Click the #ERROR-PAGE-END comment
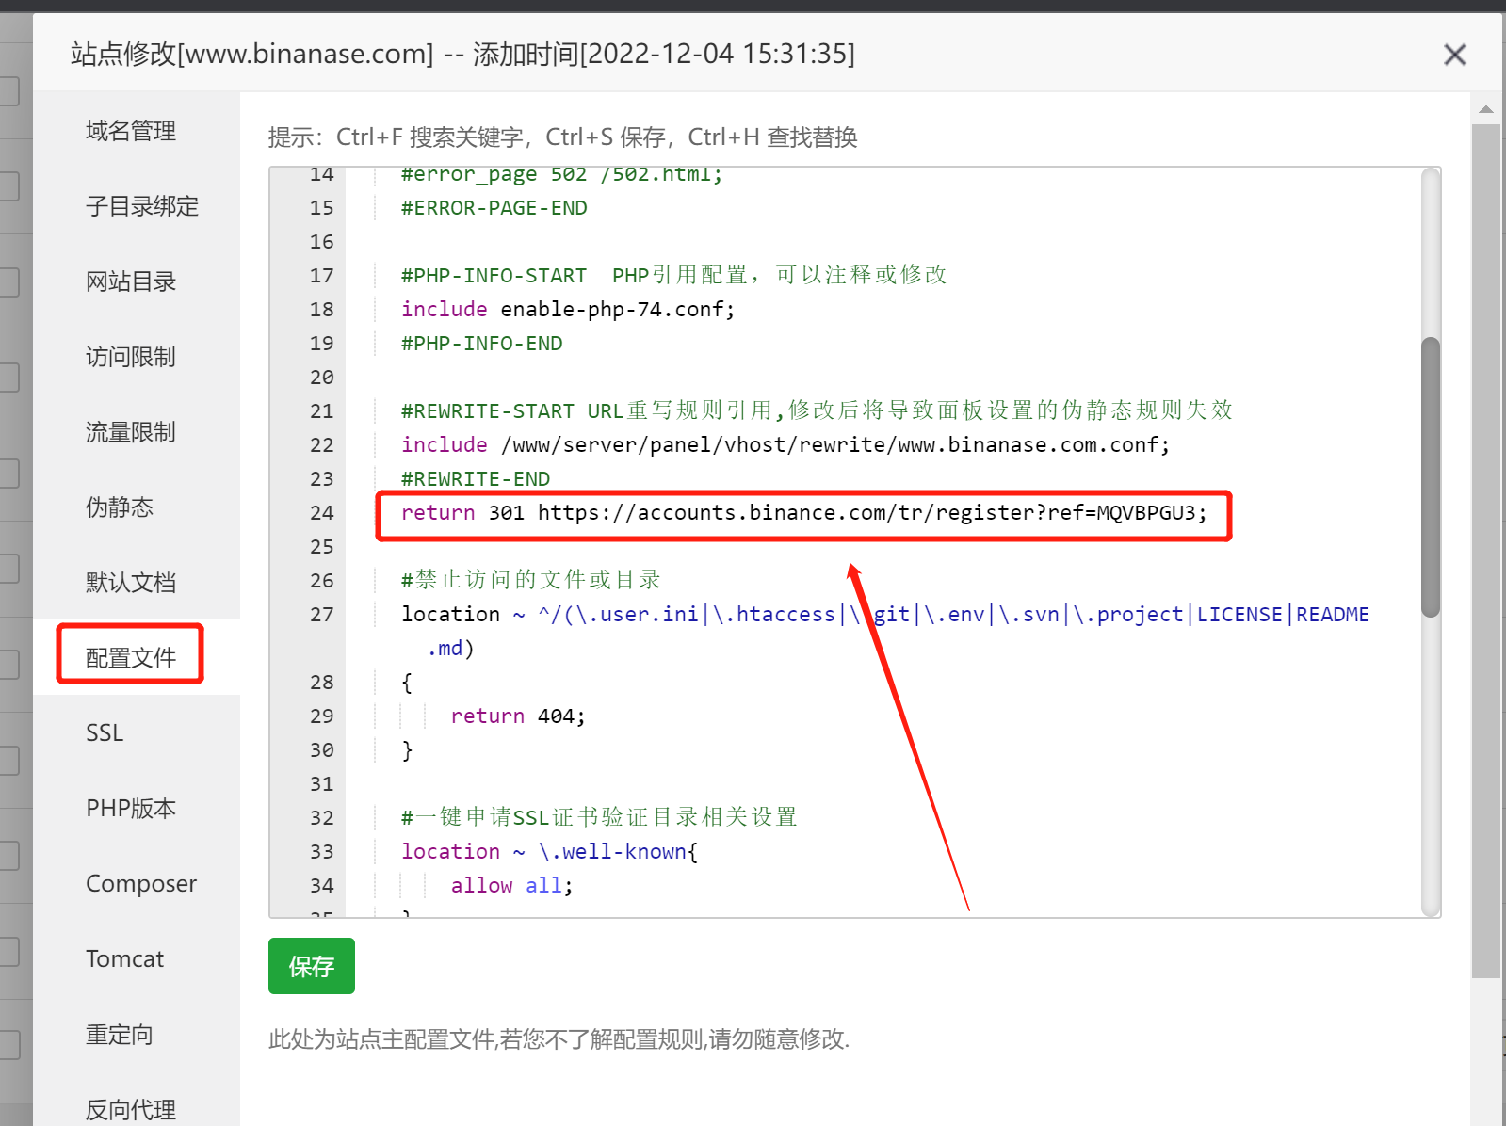 (494, 208)
